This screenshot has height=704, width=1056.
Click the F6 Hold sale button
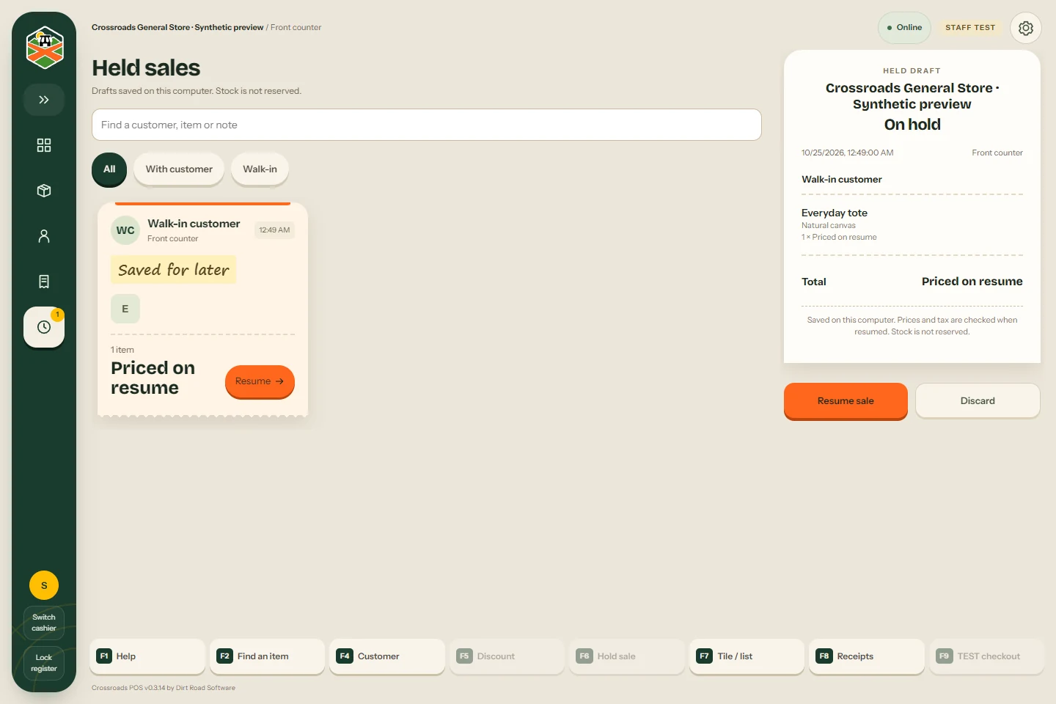pos(627,656)
